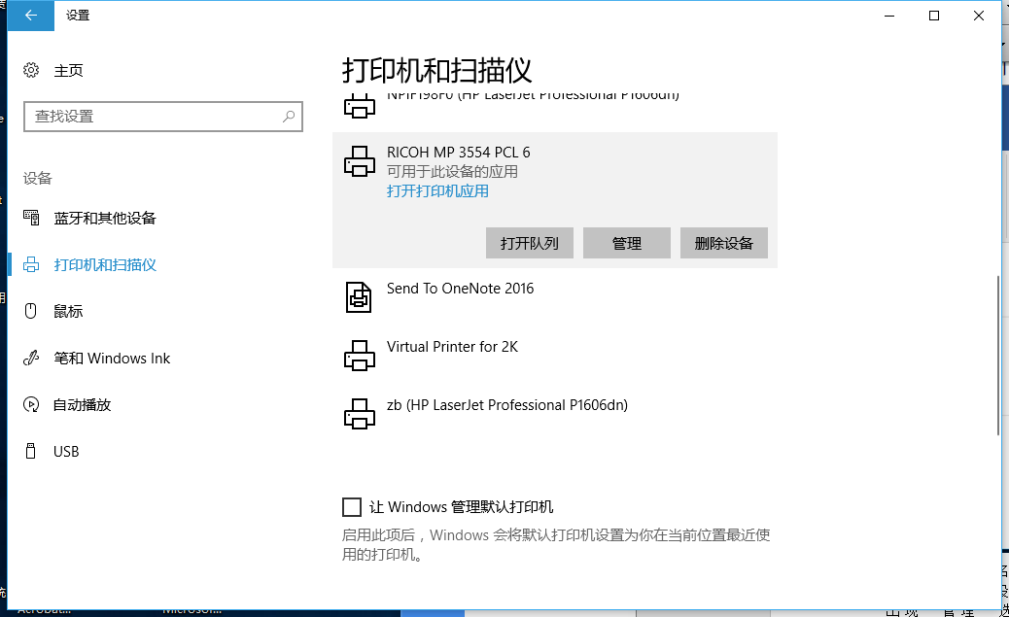This screenshot has width=1009, height=617.
Task: Open the Printers and scanners section
Action: pyautogui.click(x=105, y=264)
